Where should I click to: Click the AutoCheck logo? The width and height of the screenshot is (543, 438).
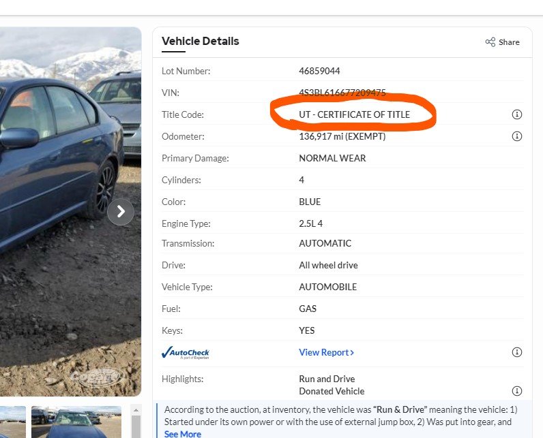[186, 353]
